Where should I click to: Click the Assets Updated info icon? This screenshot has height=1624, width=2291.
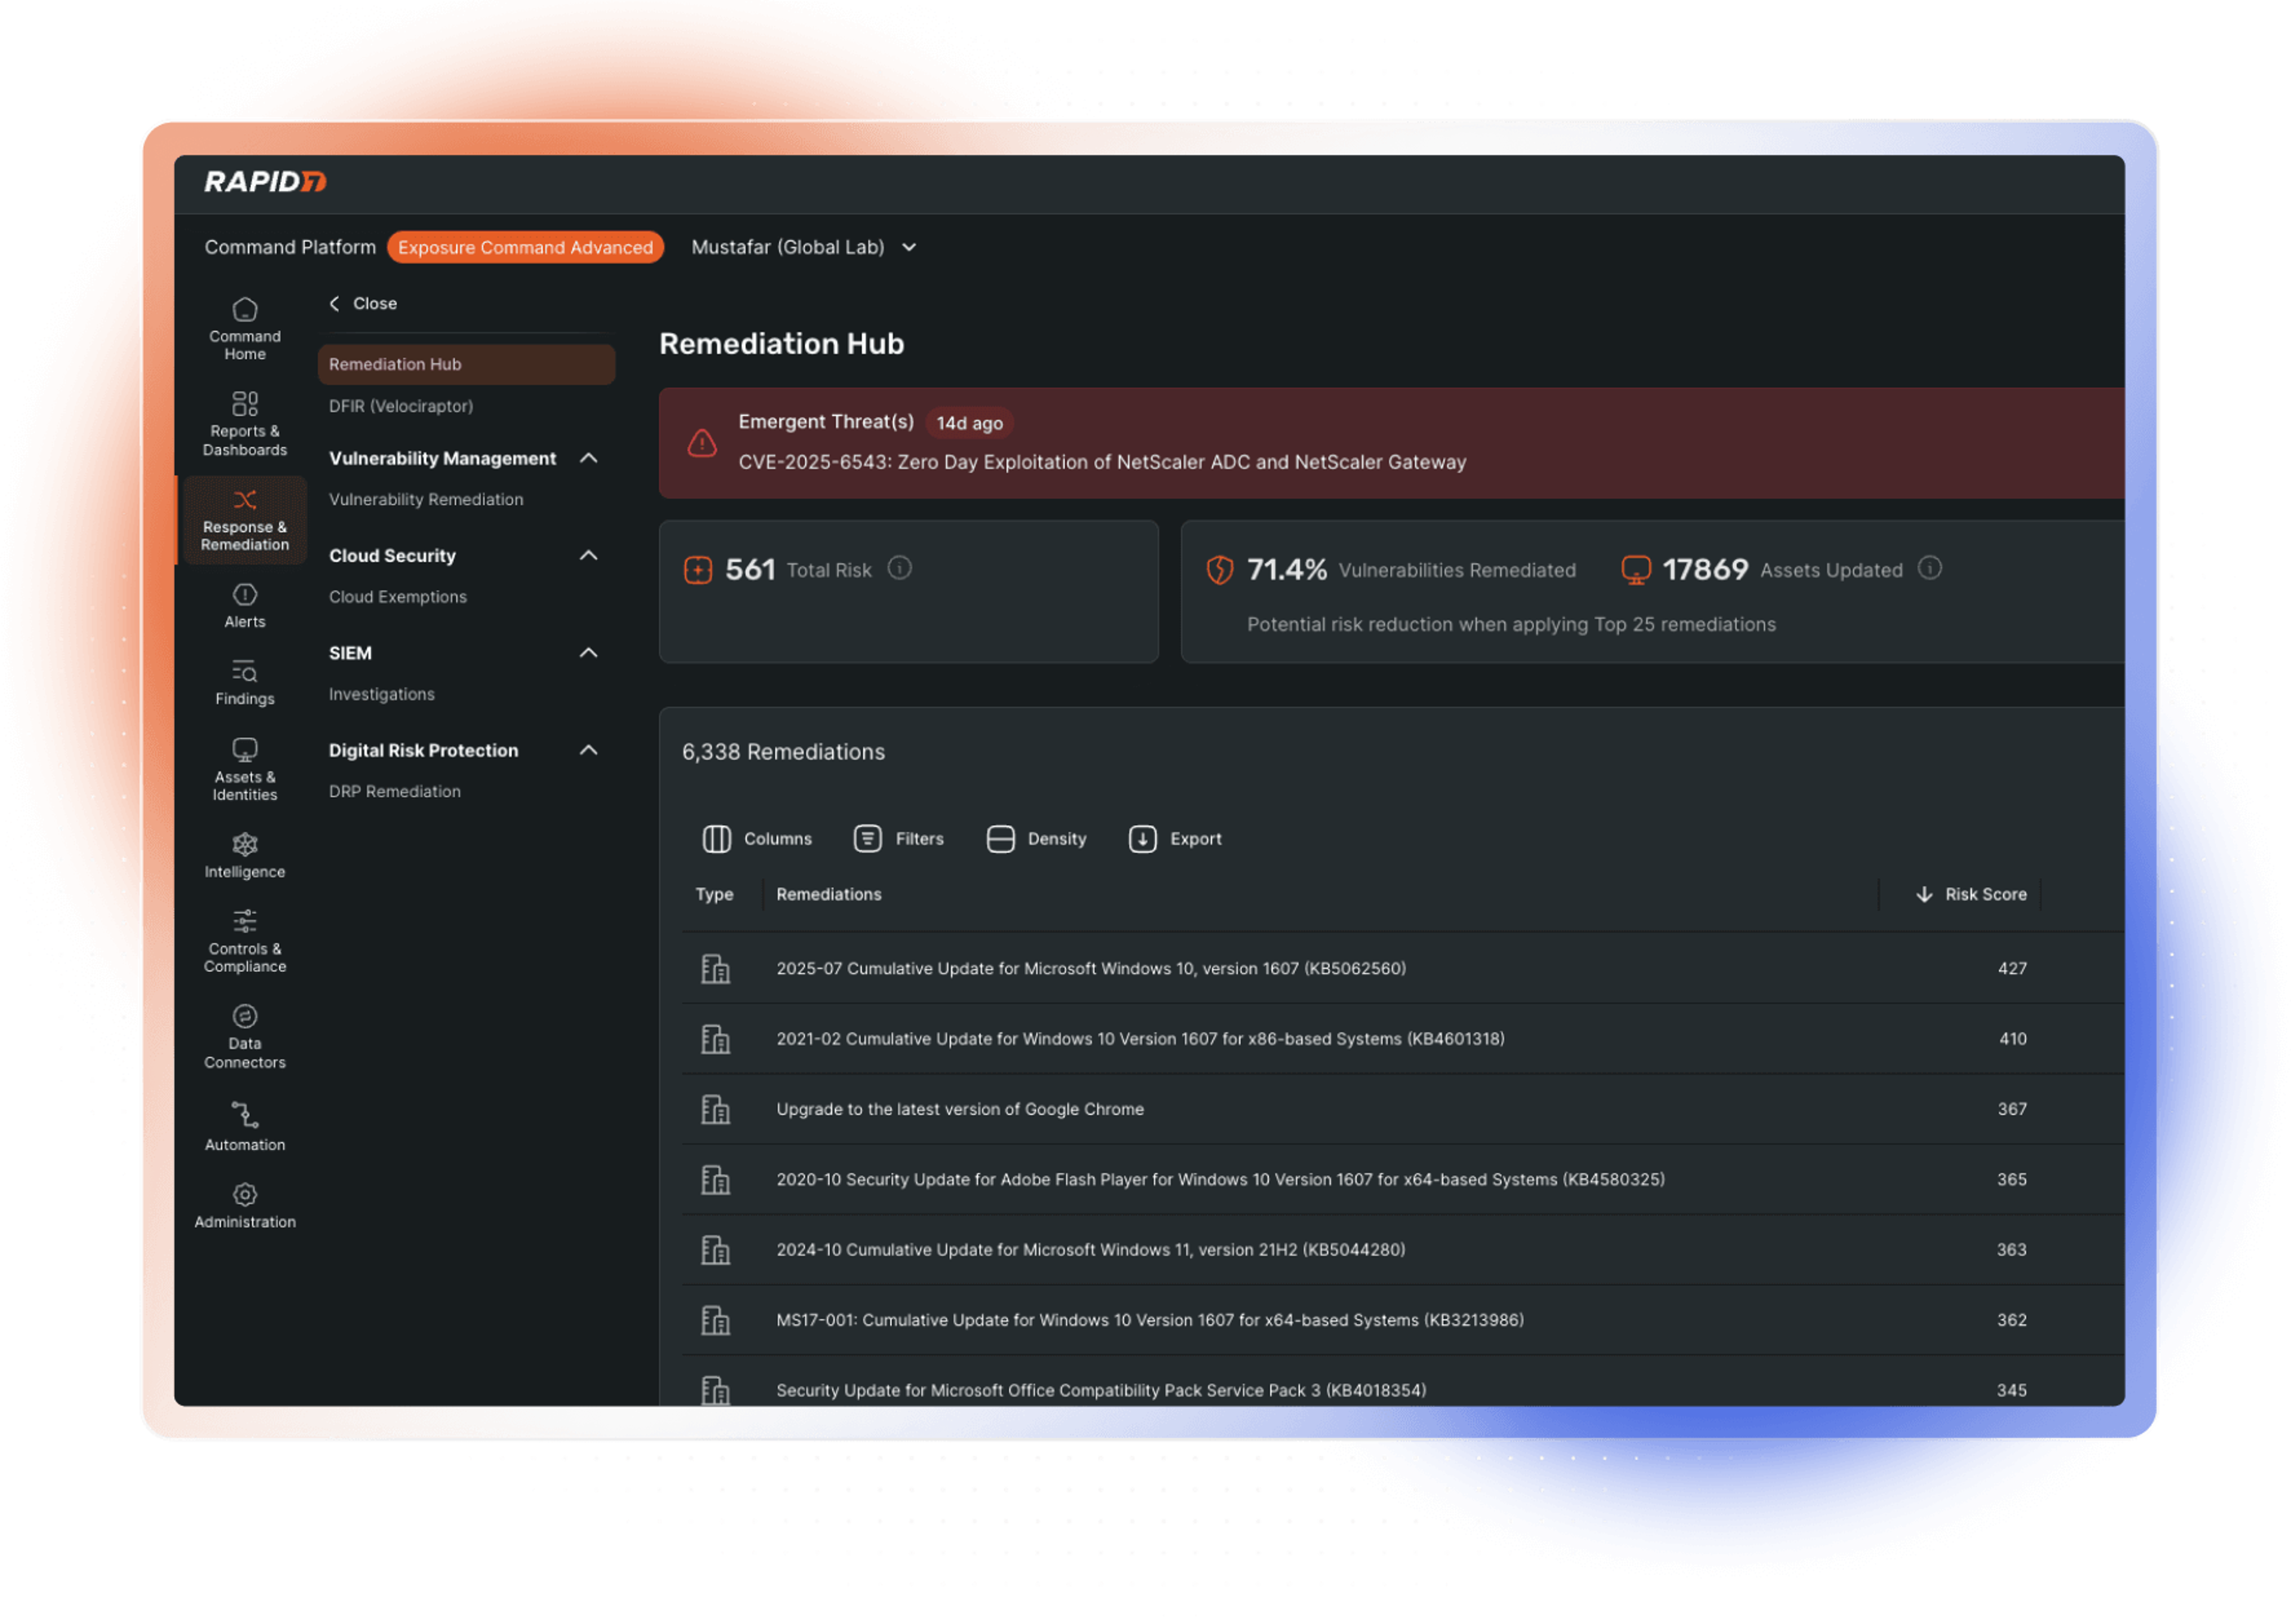(1930, 568)
